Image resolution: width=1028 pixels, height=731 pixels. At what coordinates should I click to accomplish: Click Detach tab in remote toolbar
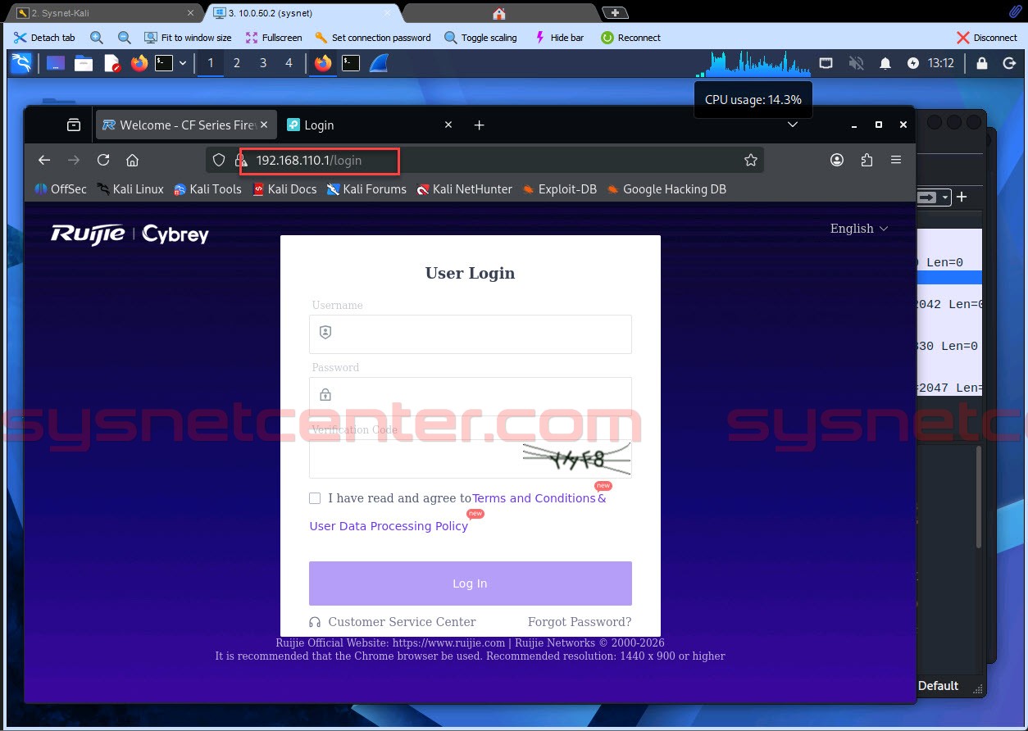point(44,38)
